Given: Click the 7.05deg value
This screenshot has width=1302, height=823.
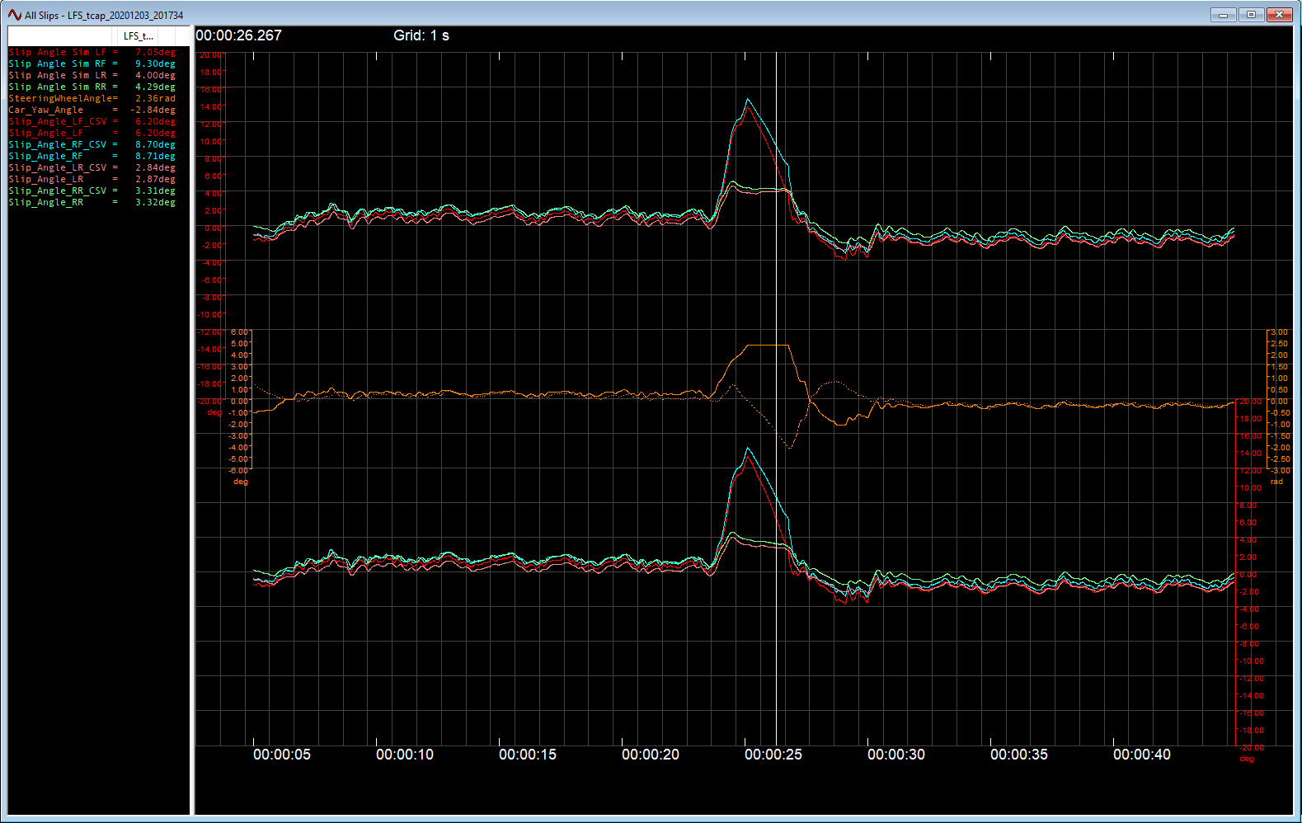Looking at the screenshot, I should click(155, 52).
